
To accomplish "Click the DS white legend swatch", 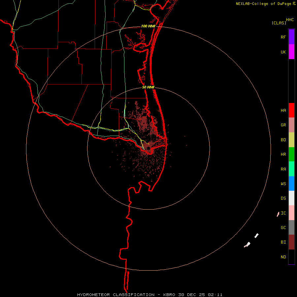I will pyautogui.click(x=291, y=198).
